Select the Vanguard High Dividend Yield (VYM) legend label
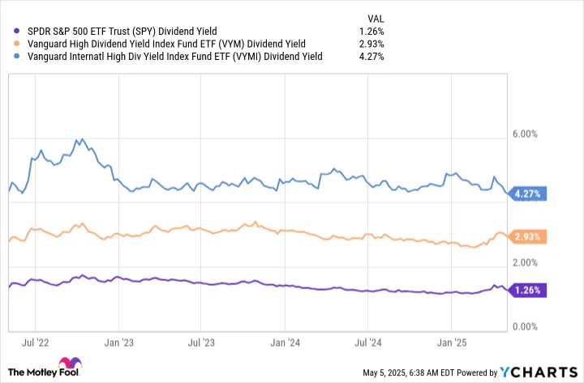This screenshot has height=383, width=584. [166, 44]
